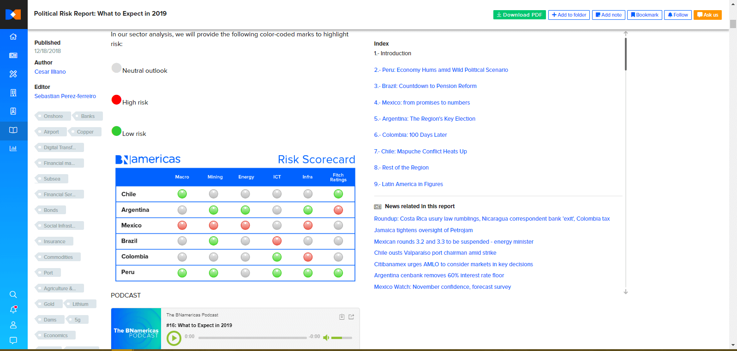Select the Onshore tag

click(53, 116)
